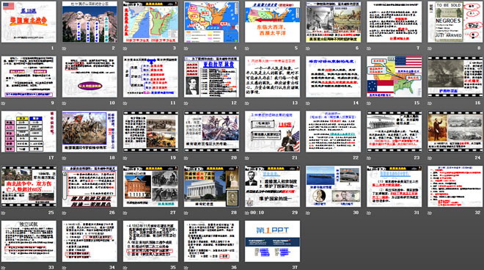
Task: Click the animation star beneath slide 33
Action: (x=4, y=268)
